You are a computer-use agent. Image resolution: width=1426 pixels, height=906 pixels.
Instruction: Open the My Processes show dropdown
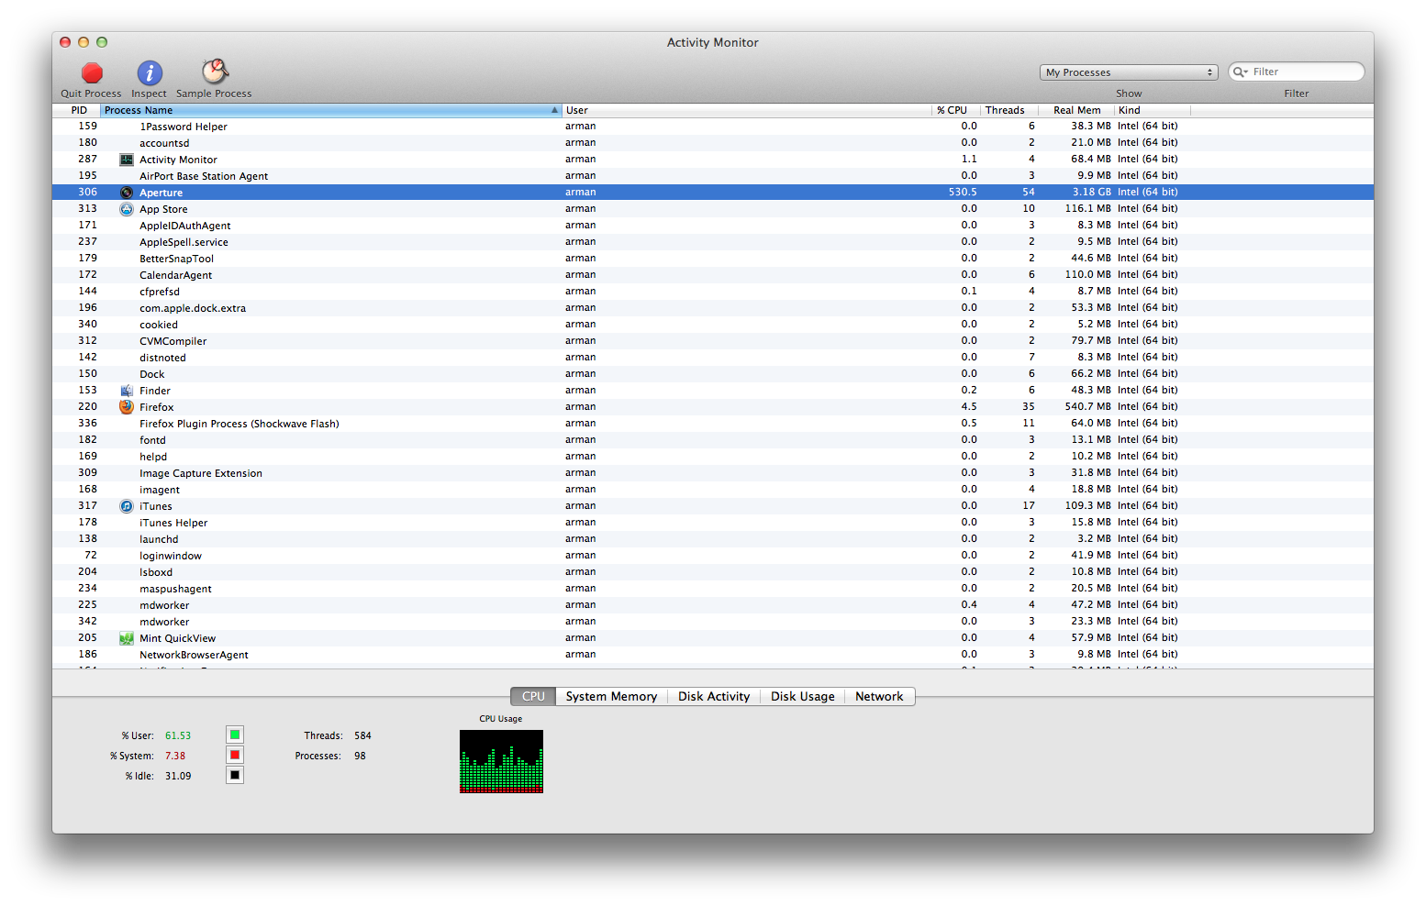1129,72
